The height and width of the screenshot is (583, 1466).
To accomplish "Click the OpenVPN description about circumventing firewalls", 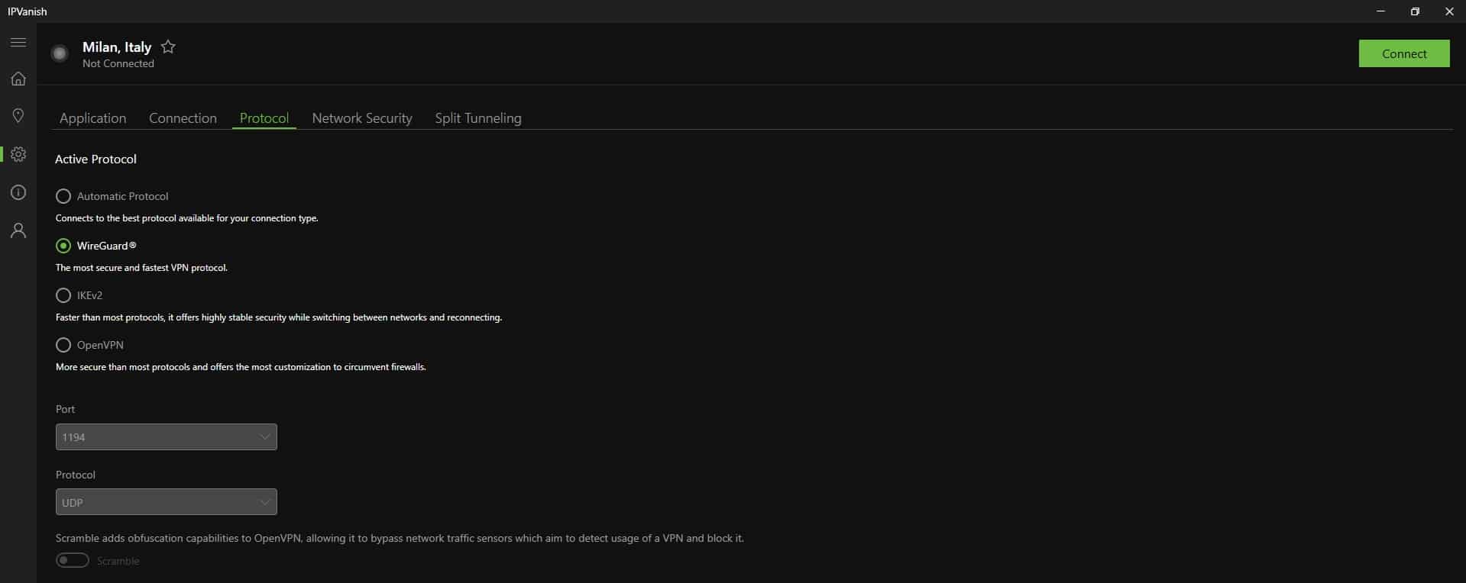I will click(241, 367).
